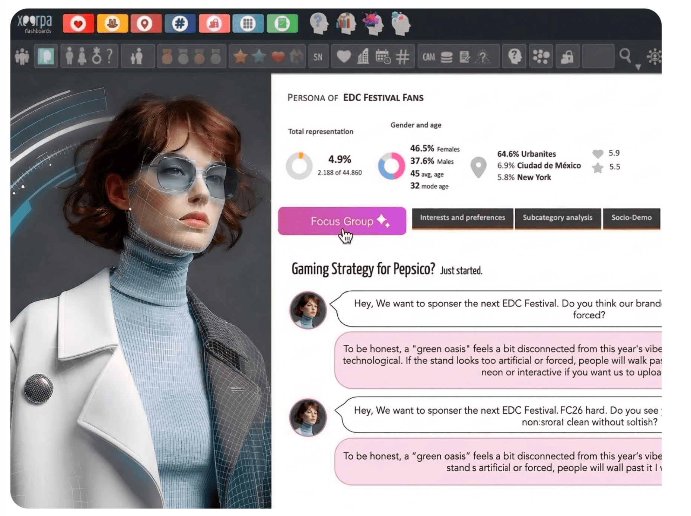Open the green checklist dashboard button
Viewport: 691px width, 516px height.
point(282,24)
